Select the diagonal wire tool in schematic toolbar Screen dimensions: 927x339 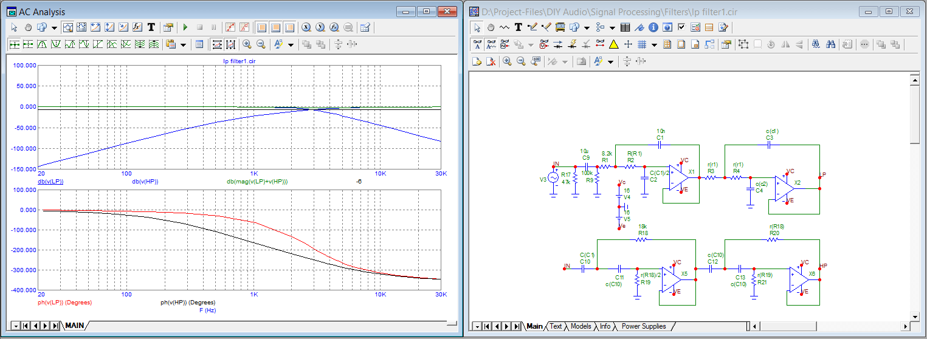tap(546, 27)
